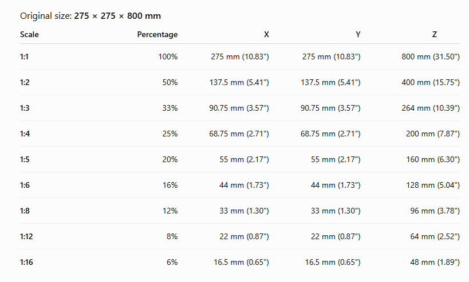The height and width of the screenshot is (282, 469).
Task: Click the 12% percentage cell
Action: point(170,211)
